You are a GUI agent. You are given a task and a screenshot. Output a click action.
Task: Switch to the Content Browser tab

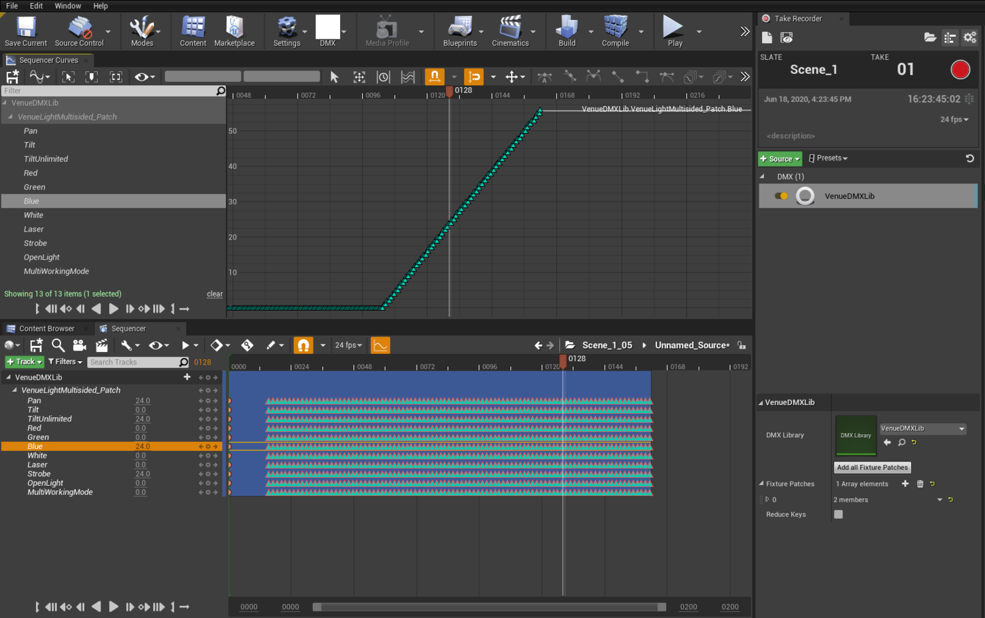pyautogui.click(x=46, y=329)
